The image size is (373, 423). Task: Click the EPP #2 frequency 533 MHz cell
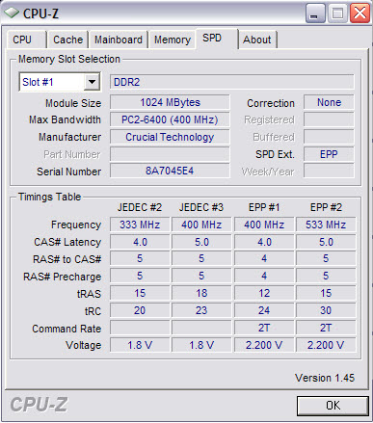coord(326,225)
